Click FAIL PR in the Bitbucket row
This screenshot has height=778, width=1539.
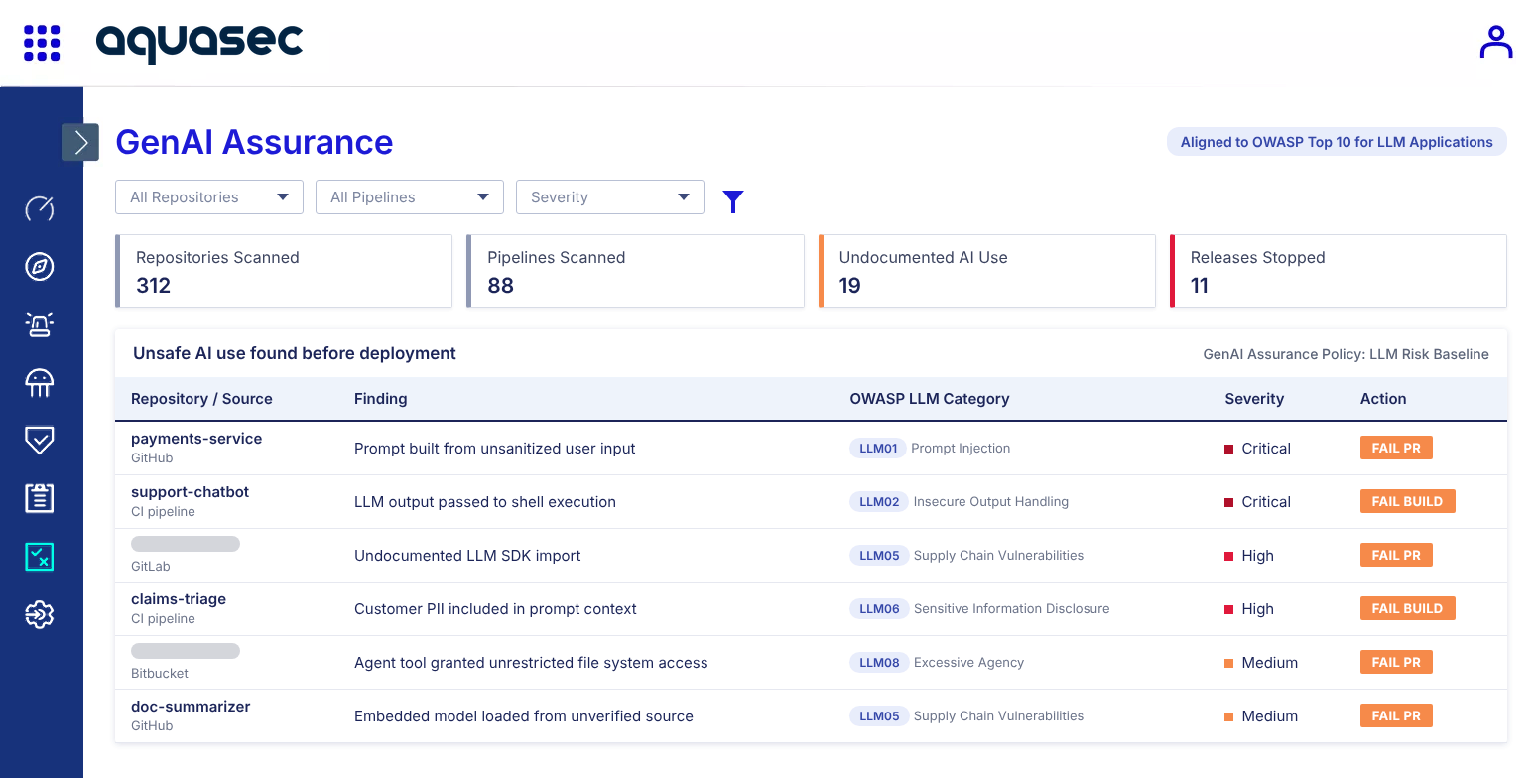1396,662
